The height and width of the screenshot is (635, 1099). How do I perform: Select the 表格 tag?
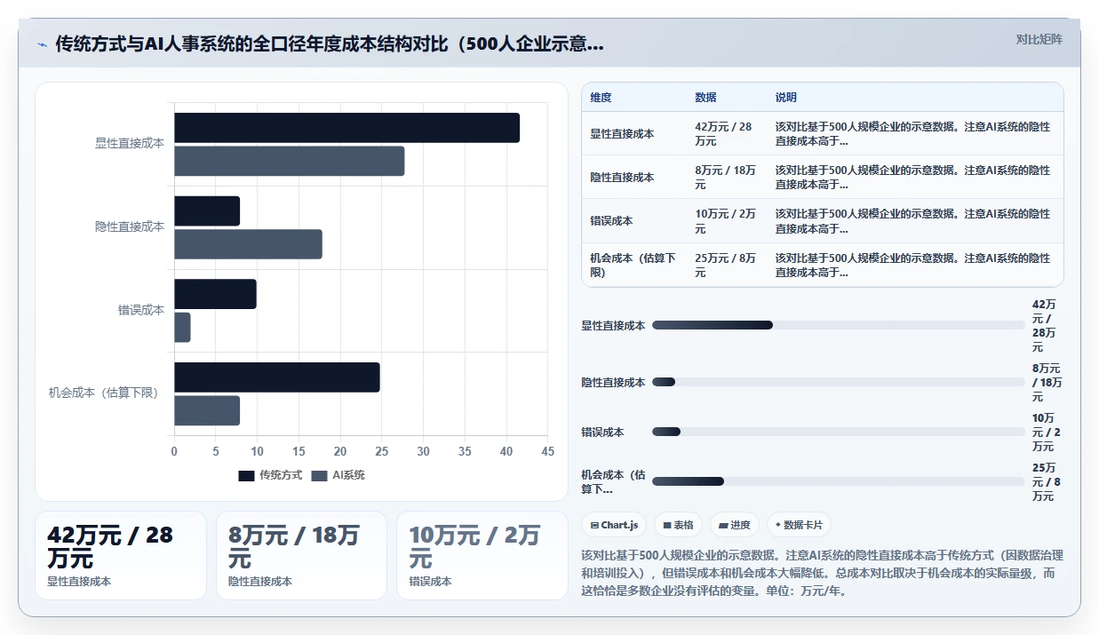pyautogui.click(x=678, y=525)
